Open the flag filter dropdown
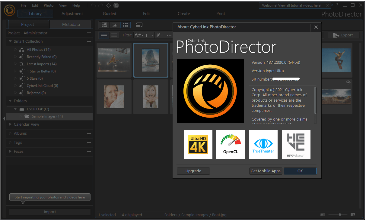The image size is (366, 221). [x=139, y=35]
